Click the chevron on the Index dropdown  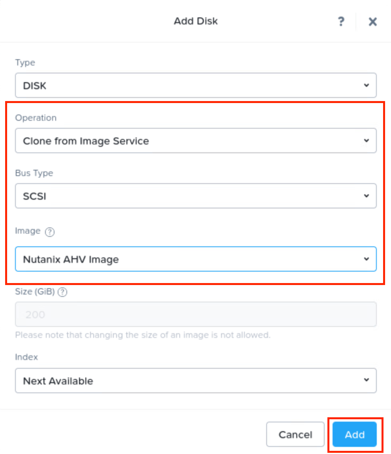(367, 381)
